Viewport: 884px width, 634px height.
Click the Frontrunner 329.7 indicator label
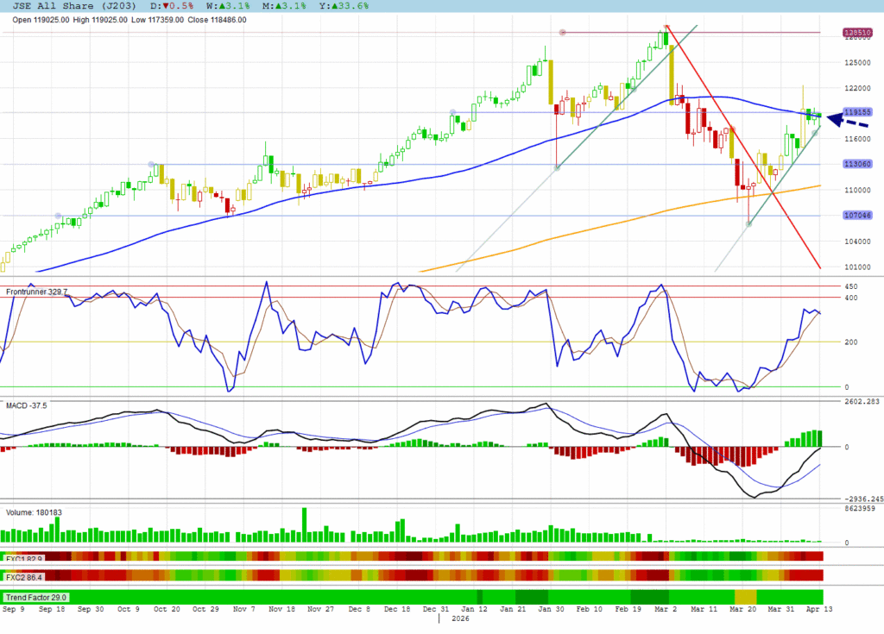37,292
